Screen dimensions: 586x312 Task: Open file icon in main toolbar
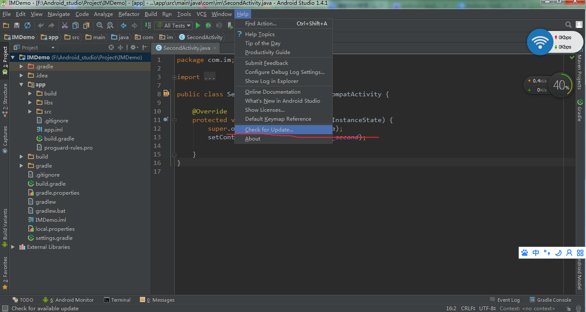[x=6, y=26]
